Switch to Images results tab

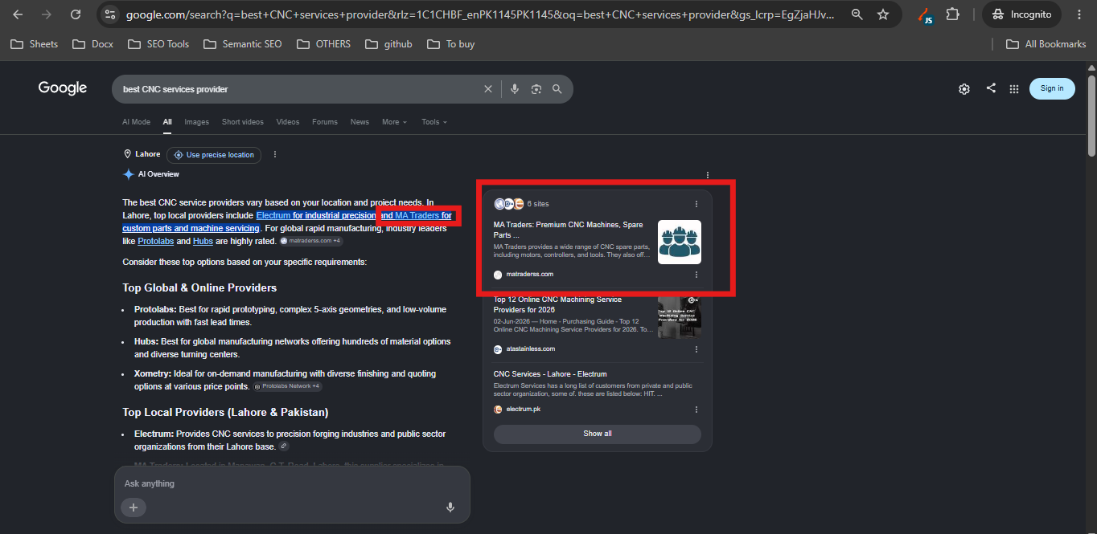(x=196, y=122)
